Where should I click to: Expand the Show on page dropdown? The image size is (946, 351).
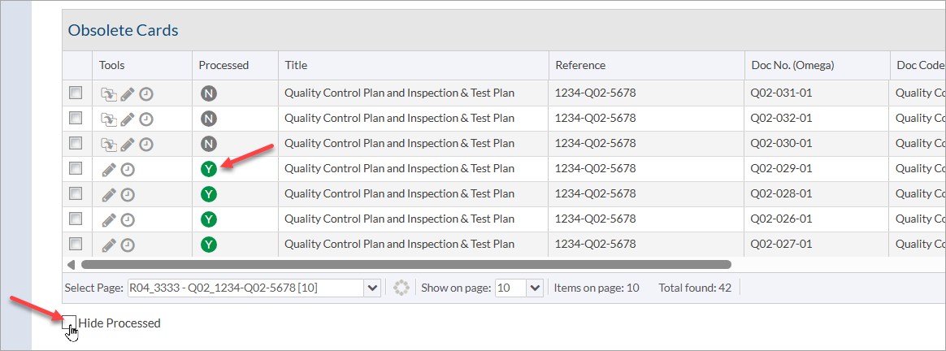tap(535, 288)
